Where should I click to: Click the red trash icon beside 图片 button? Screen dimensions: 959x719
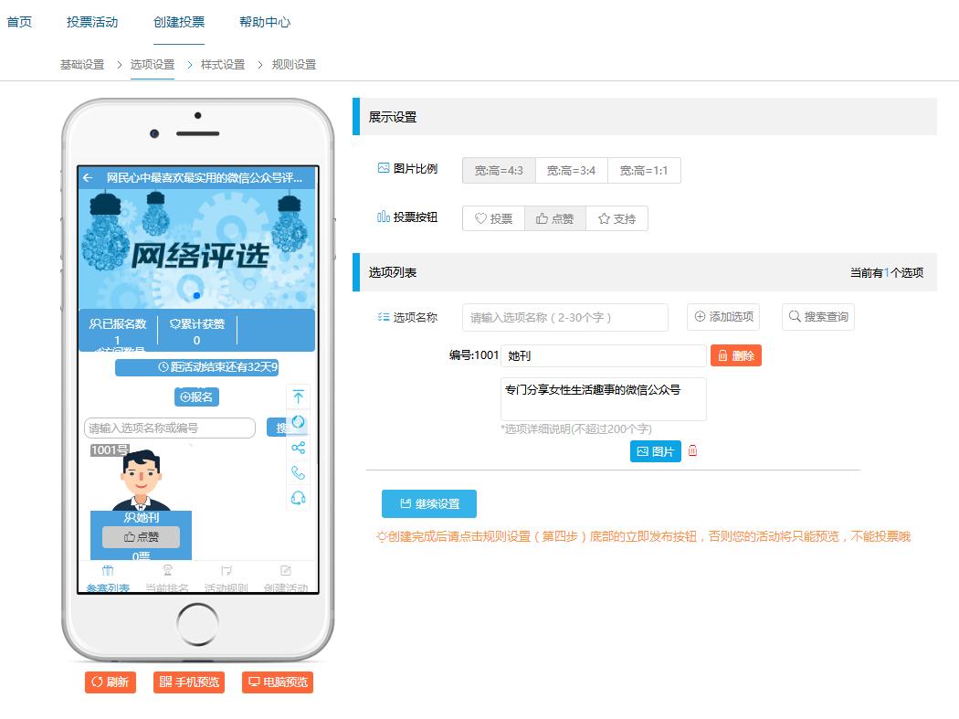pos(692,451)
